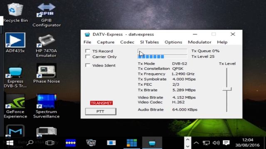Click the Tx Queue progress bar
This screenshot has width=266, height=149.
pyautogui.click(x=163, y=51)
